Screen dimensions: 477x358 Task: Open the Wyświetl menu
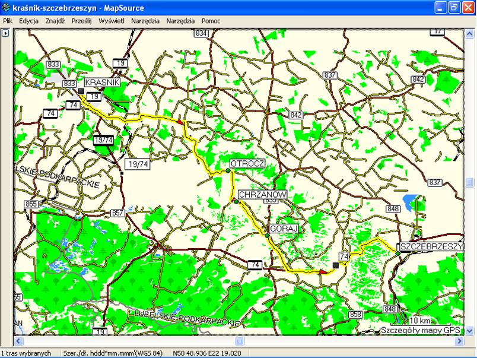(x=112, y=21)
